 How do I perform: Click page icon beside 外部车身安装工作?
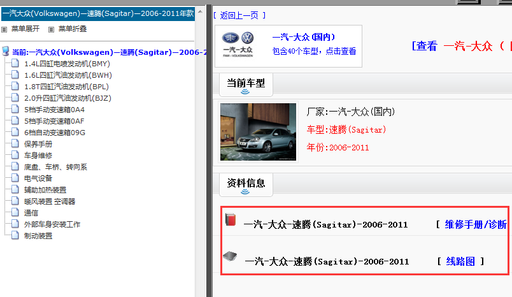[x=15, y=224]
